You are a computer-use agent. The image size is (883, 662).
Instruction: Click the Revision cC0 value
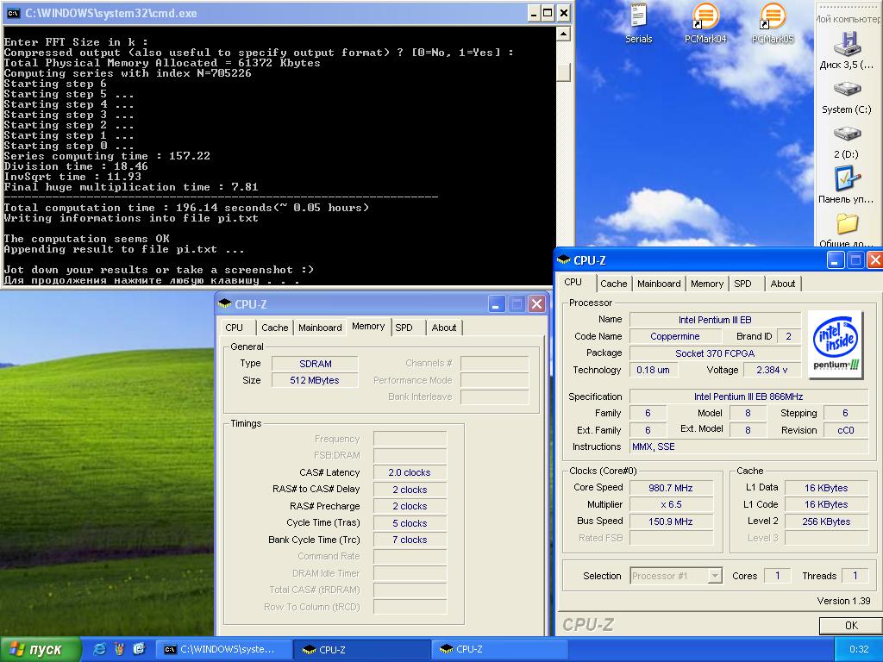click(846, 430)
